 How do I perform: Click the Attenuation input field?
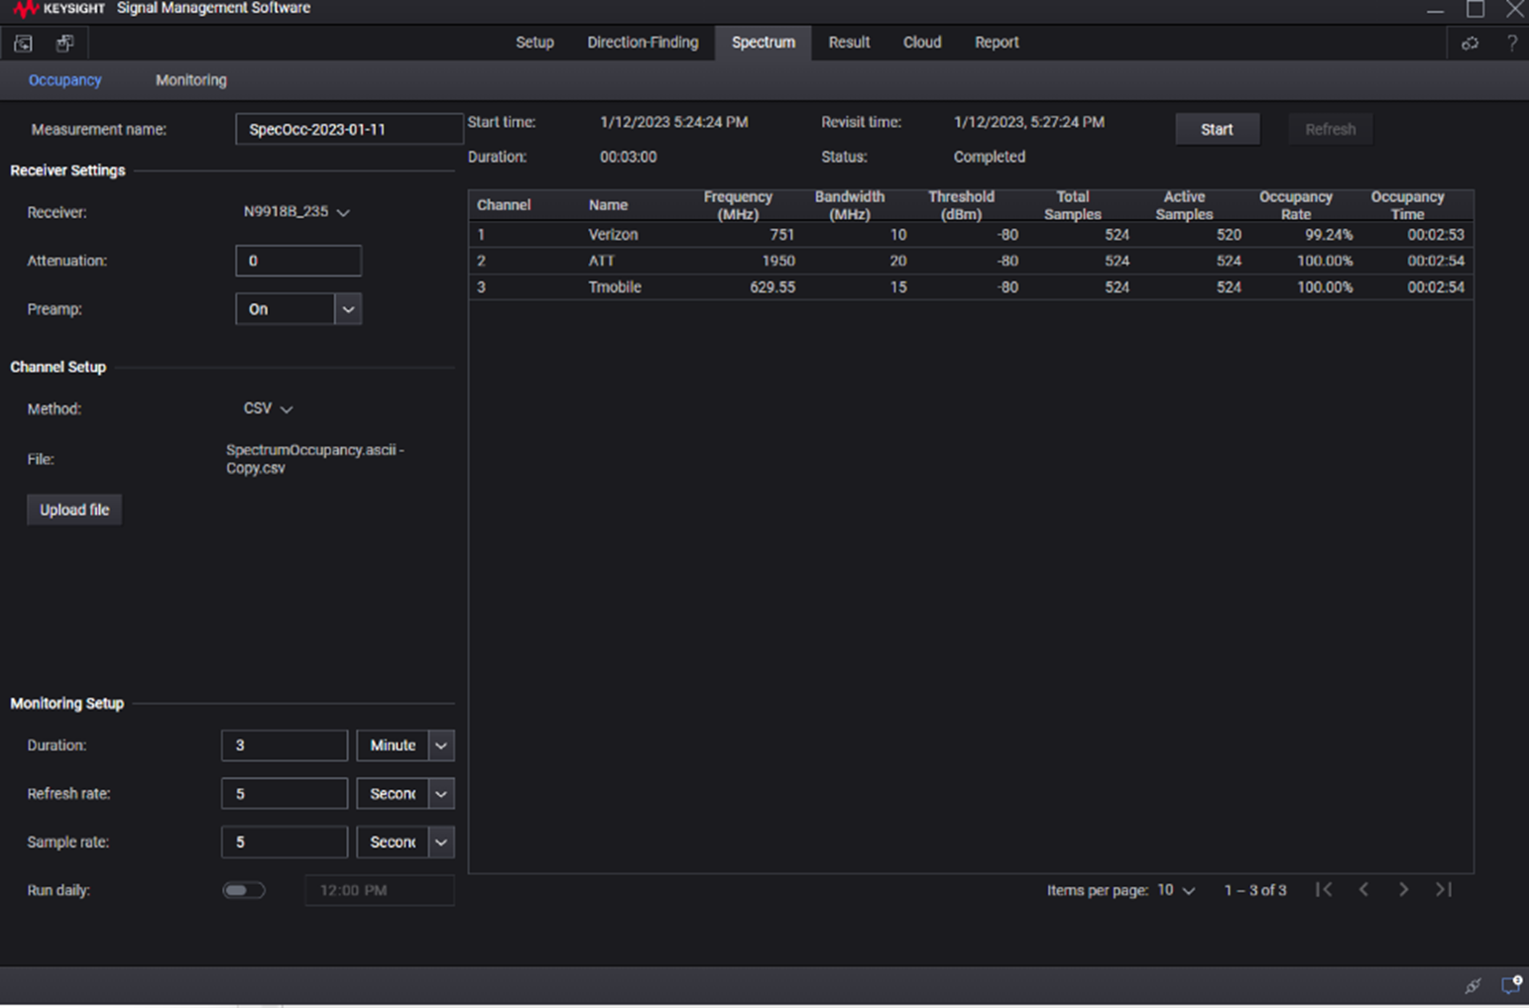[x=298, y=261]
